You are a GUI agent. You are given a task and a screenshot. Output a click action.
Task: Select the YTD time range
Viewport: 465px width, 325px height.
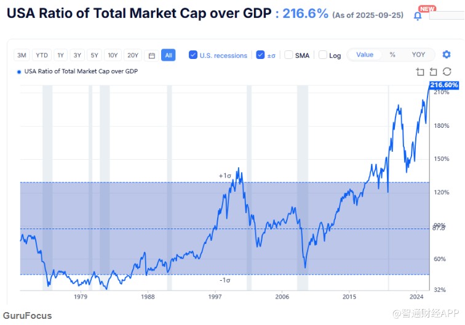[x=41, y=55]
